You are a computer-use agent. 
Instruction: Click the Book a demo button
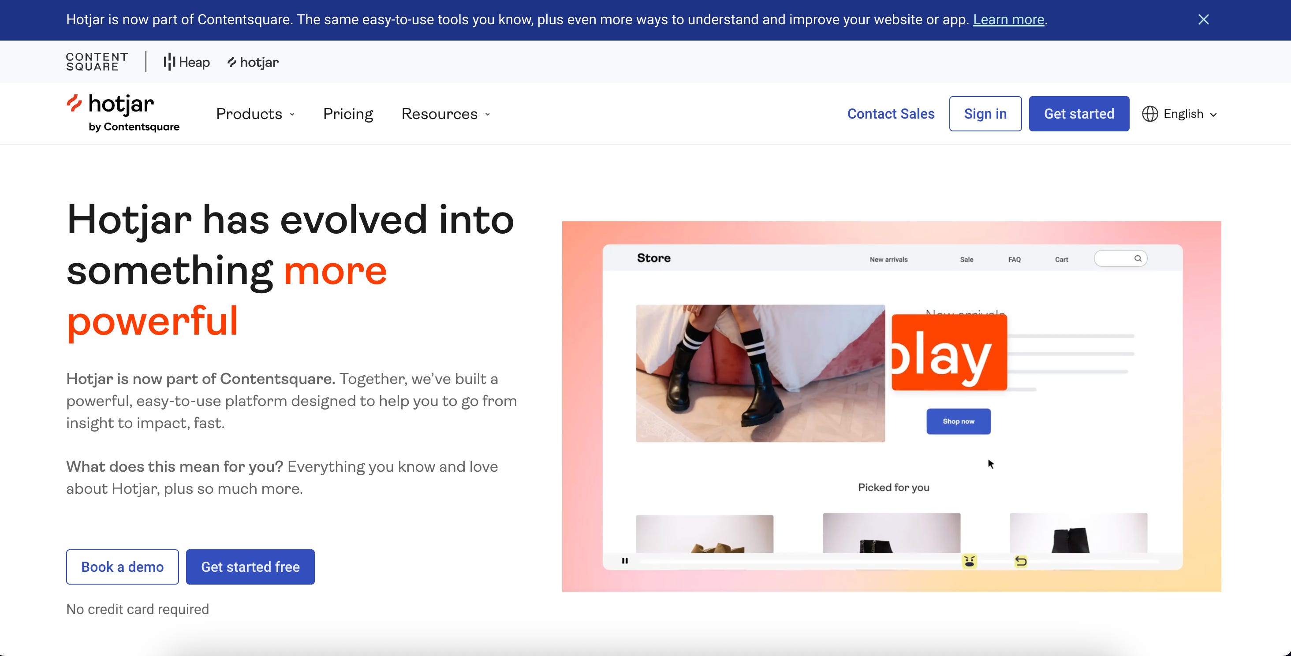coord(122,567)
